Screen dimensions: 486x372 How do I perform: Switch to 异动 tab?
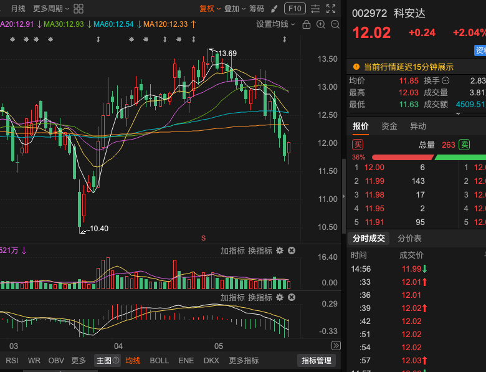[x=418, y=126]
